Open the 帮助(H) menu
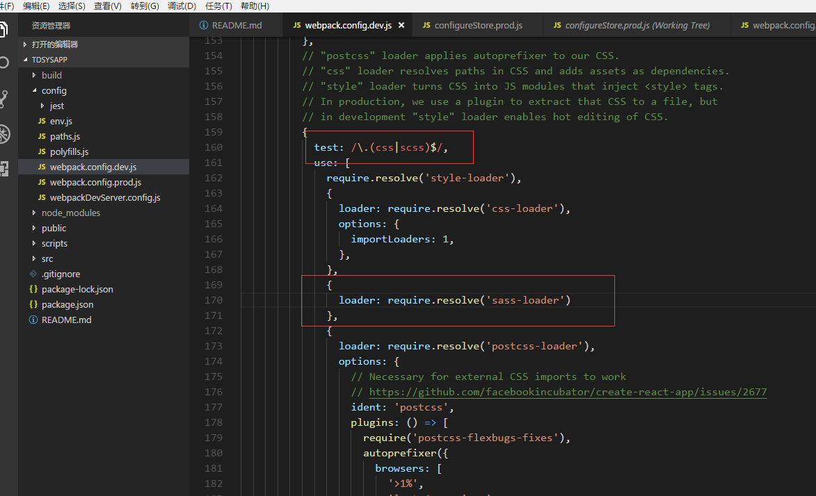 point(255,6)
